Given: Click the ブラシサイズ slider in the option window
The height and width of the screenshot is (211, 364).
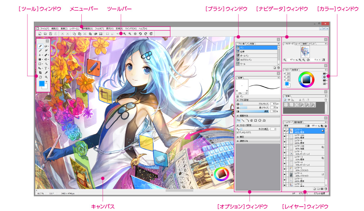Looking at the screenshot, I should 254,104.
